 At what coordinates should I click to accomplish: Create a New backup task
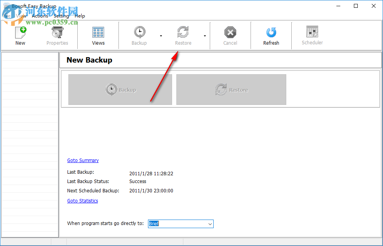tap(20, 35)
